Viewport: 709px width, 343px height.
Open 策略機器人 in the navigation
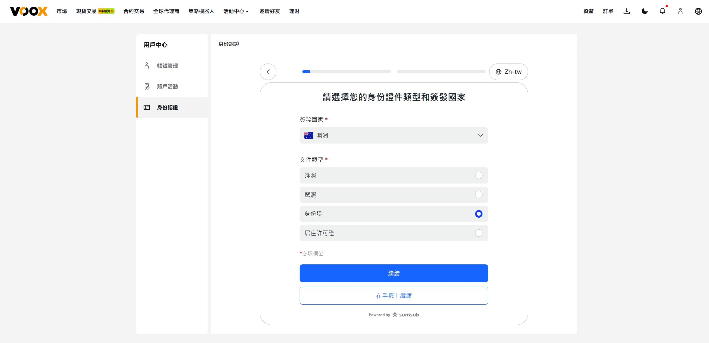click(201, 11)
